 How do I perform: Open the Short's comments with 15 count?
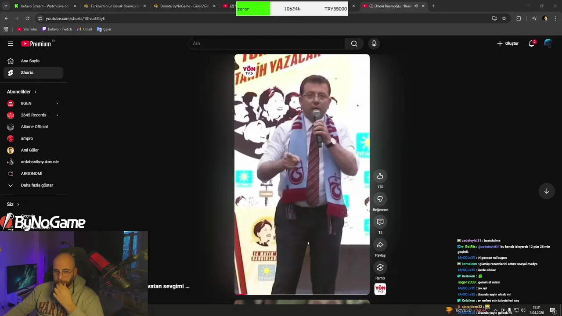pyautogui.click(x=380, y=222)
